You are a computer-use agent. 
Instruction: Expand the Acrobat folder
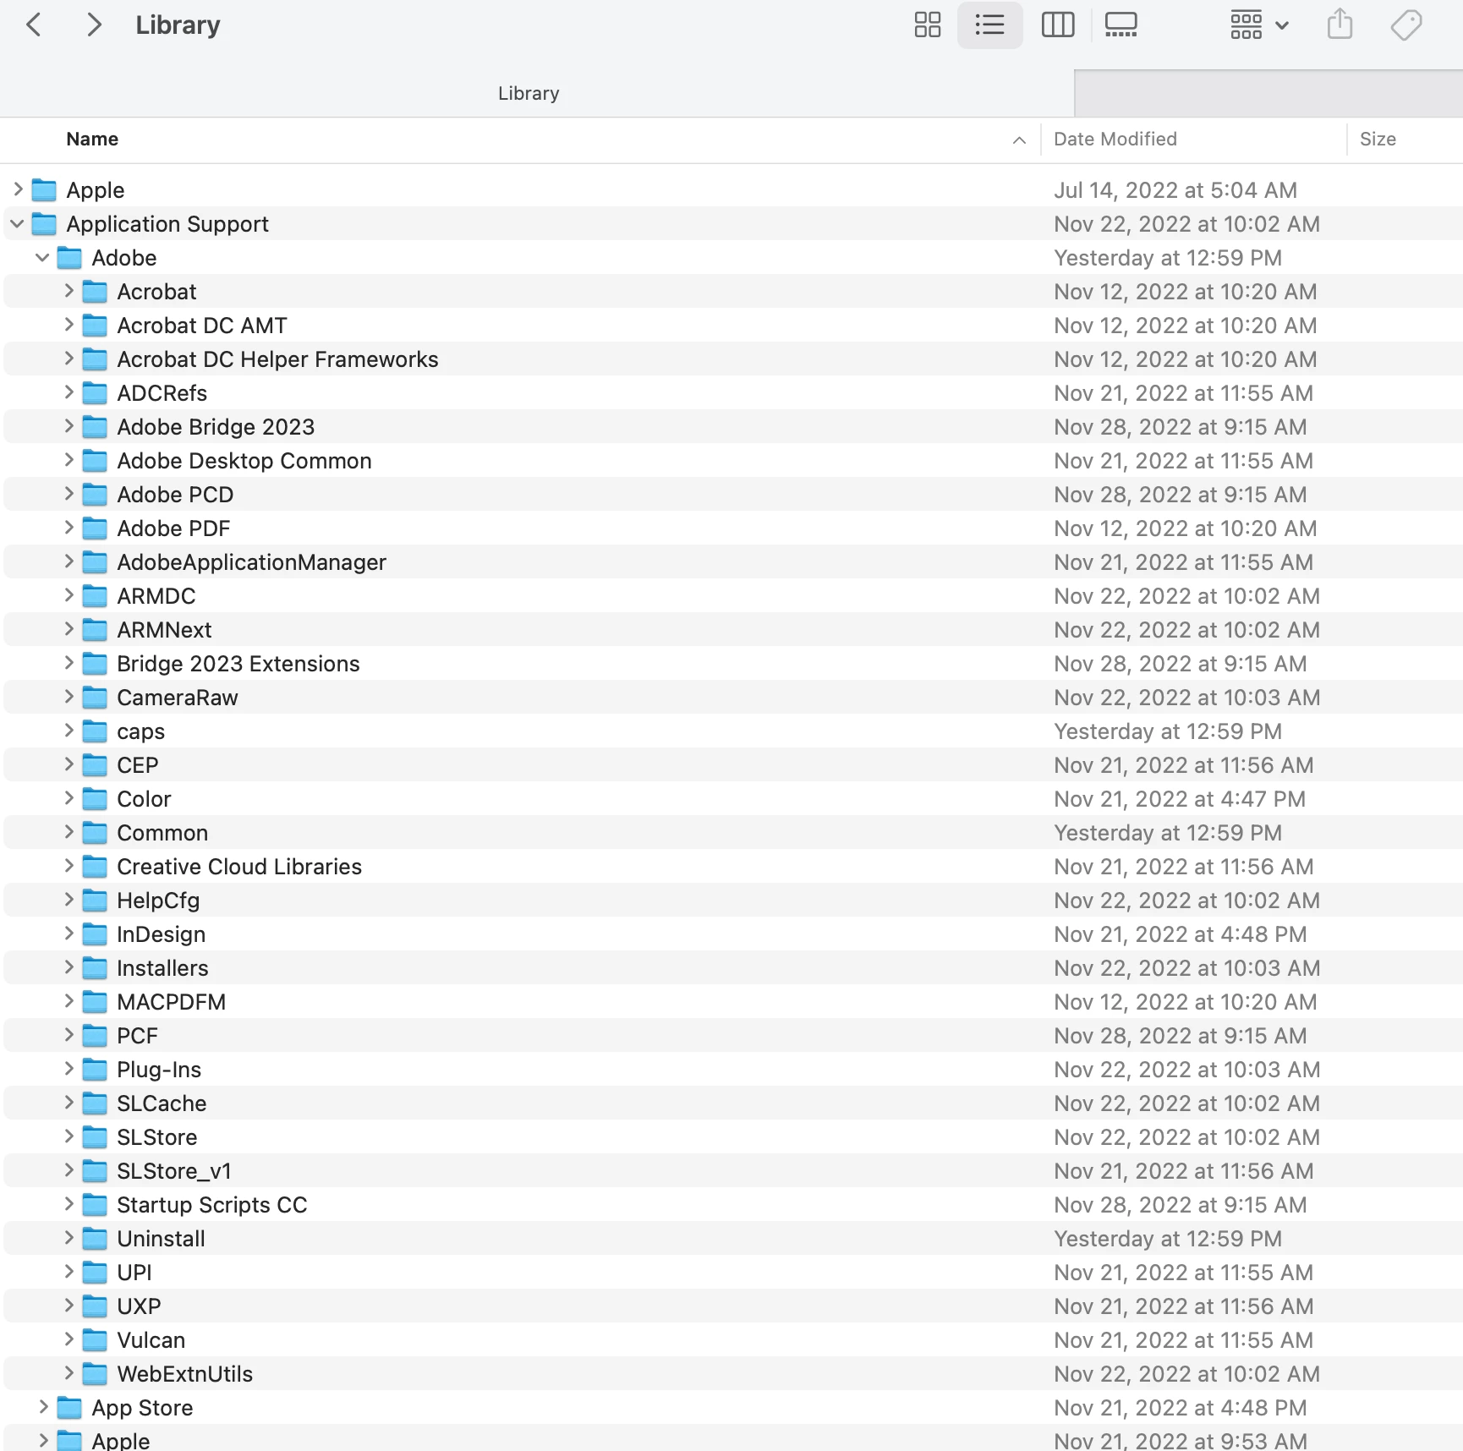(69, 291)
